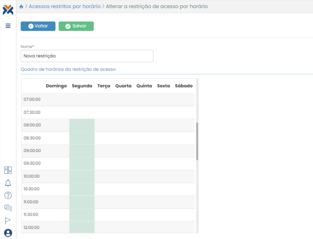Open the hamburger menu in sidebar
The height and width of the screenshot is (239, 313).
pyautogui.click(x=8, y=26)
